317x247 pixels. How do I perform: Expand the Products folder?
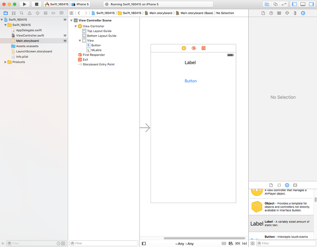6,62
